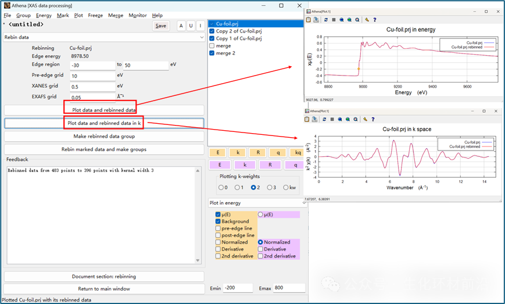505x304 pixels.
Task: Maximize the energy plot window
Action: [x=486, y=11]
